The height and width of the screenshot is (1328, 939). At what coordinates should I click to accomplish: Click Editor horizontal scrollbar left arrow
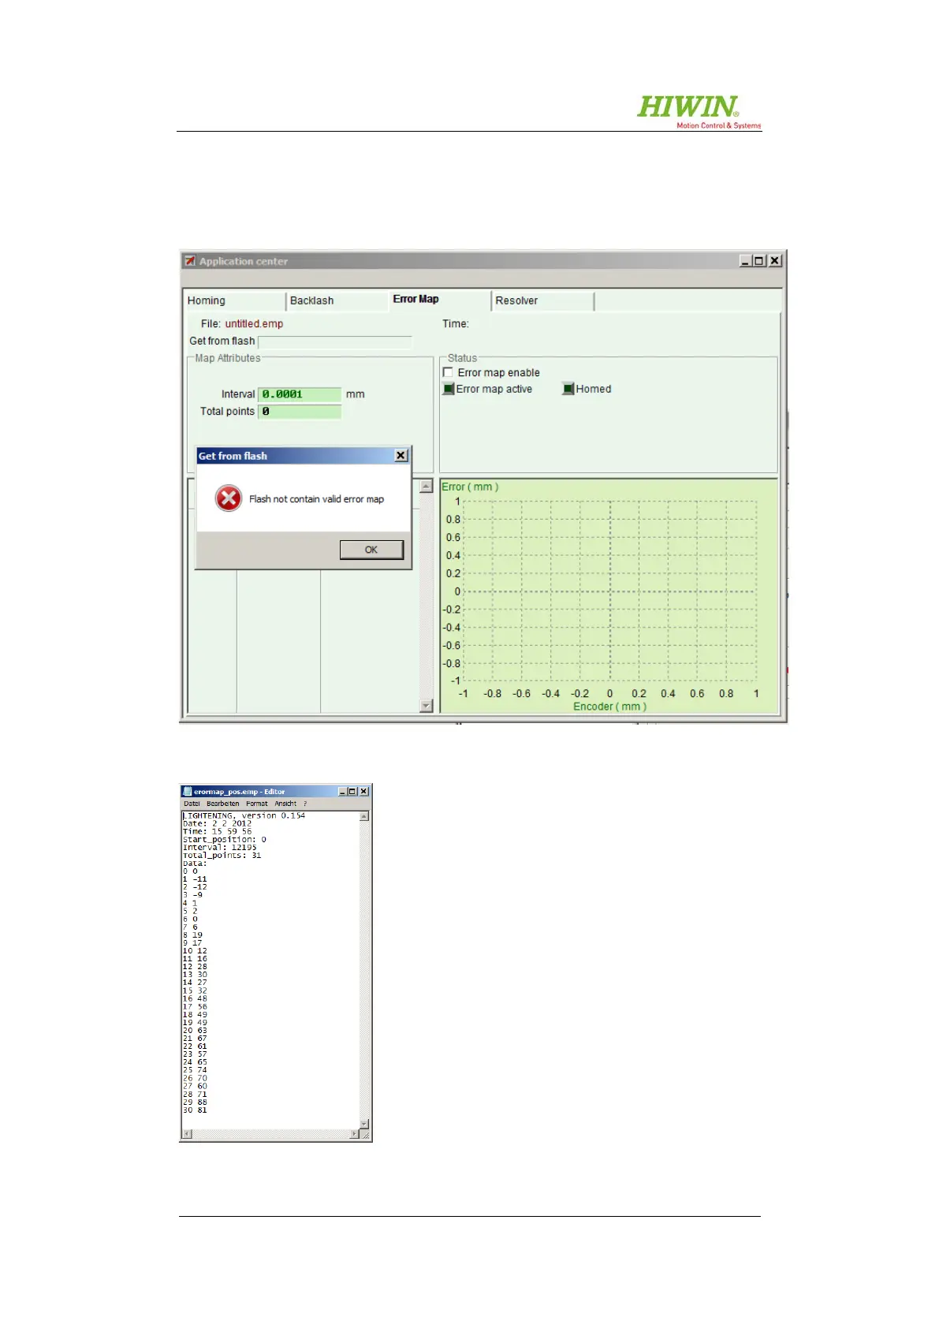(187, 1135)
